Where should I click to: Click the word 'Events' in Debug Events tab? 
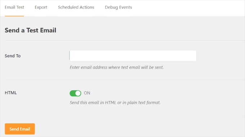125,7
